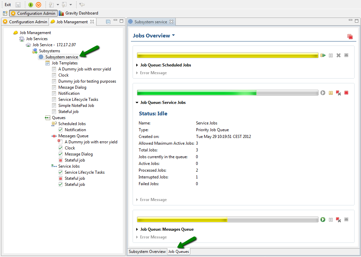Click the resume icon for Scheduled Jobs queue
The image size is (361, 257).
click(323, 55)
